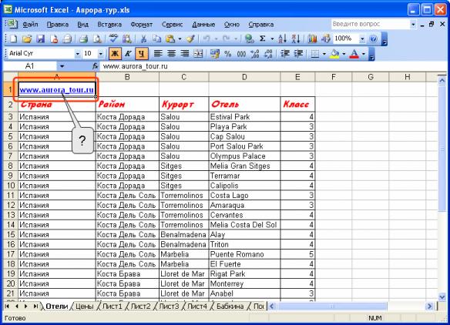Insert a hyperlink with the globe icon
This screenshot has width=450, height=325.
pos(249,39)
